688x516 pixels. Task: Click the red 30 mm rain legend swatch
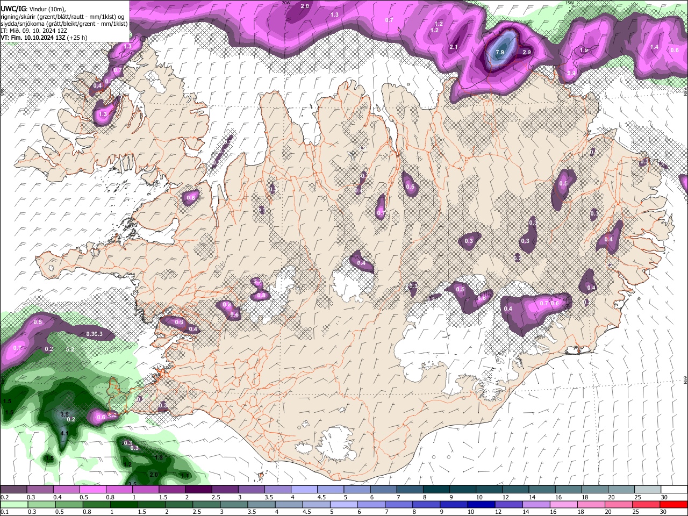tap(673, 504)
